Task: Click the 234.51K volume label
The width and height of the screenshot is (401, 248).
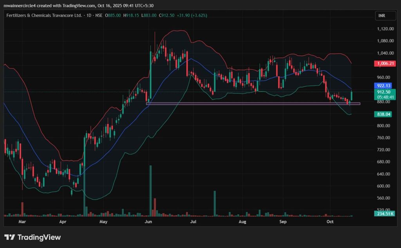Action: [384, 214]
